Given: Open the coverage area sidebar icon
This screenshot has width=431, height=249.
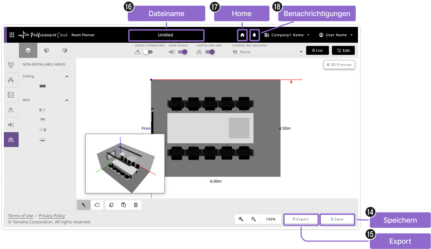Looking at the screenshot, I should coord(11,110).
